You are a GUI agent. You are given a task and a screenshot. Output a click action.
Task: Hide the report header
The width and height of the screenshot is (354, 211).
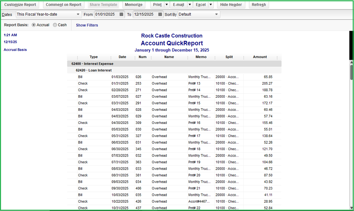tap(231, 5)
